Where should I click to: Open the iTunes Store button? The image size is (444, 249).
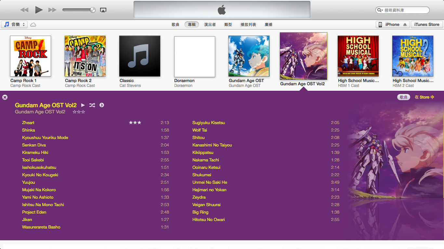tap(426, 25)
